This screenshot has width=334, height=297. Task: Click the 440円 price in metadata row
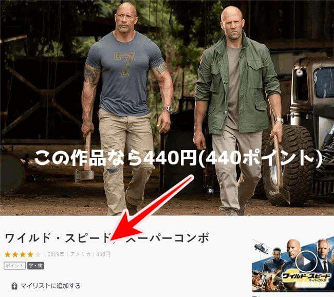coord(103,254)
